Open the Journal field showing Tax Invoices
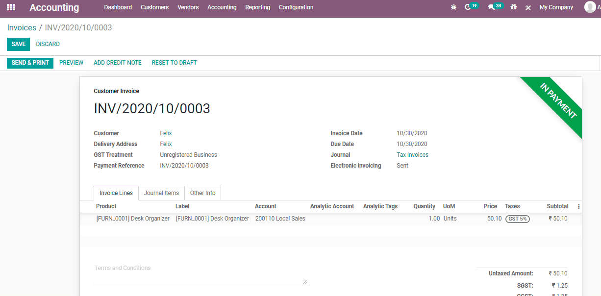Viewport: 601px width, 296px height. click(412, 154)
